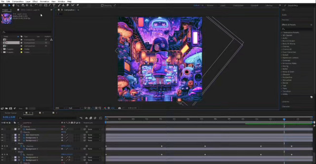
Task: Open parent dropdown for Background 4
Action: pos(94,138)
